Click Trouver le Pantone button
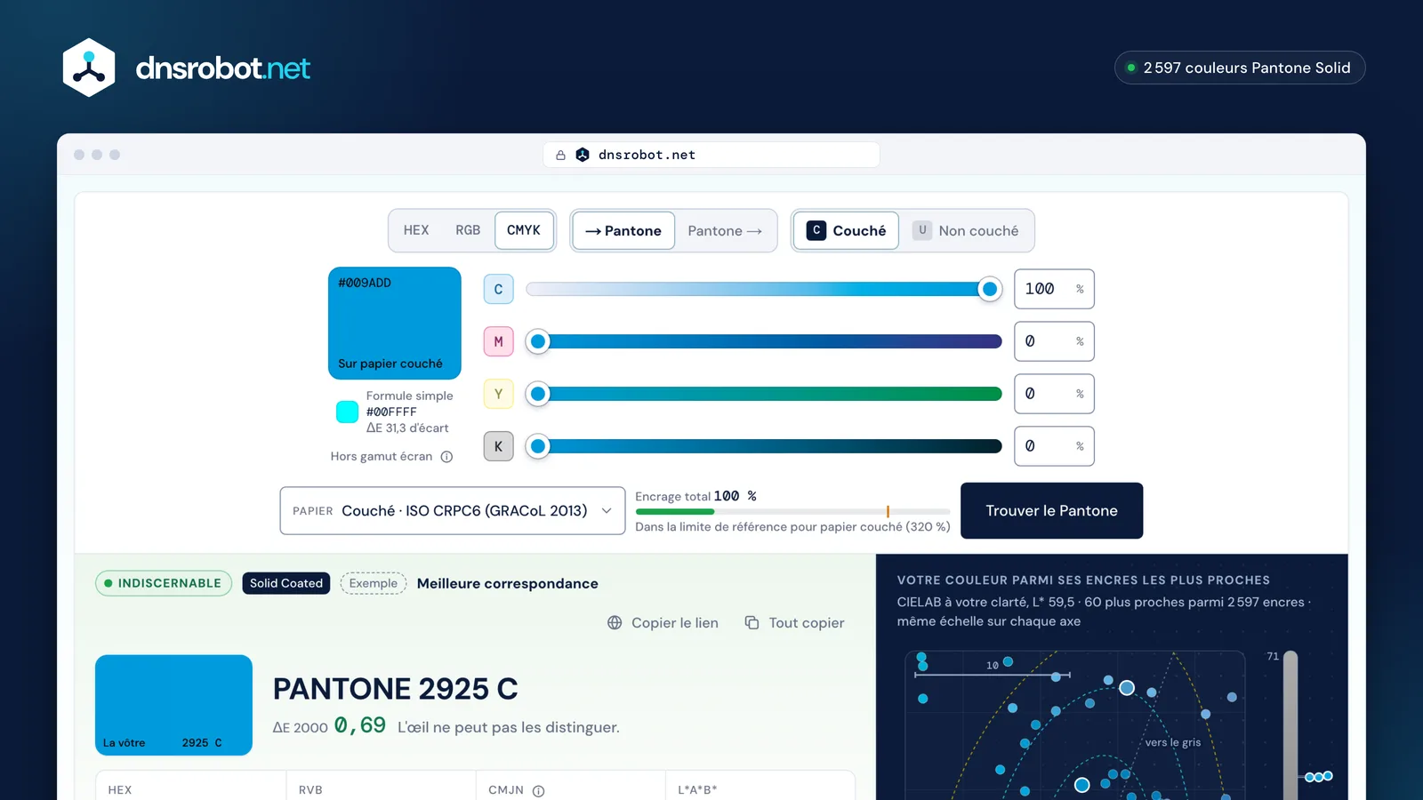Viewport: 1423px width, 800px height. 1051,510
